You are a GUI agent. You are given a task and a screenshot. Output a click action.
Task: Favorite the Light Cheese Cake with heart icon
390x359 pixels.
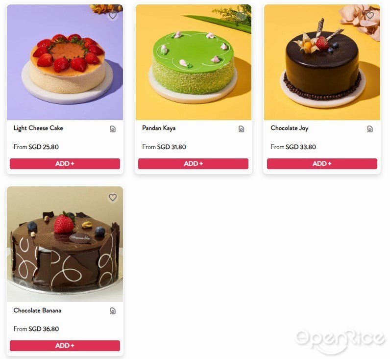click(x=113, y=16)
